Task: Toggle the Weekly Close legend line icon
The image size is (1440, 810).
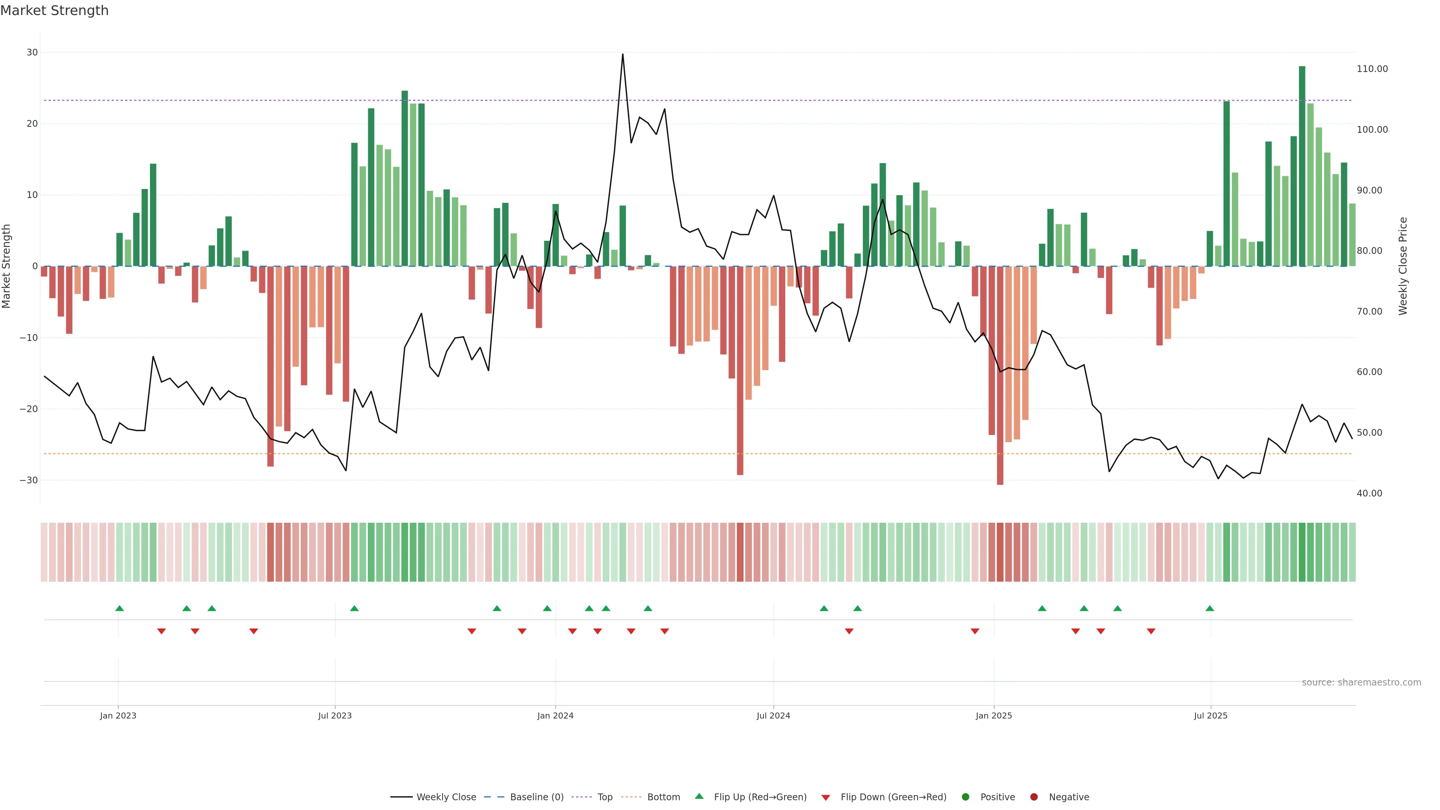Action: 401,796
